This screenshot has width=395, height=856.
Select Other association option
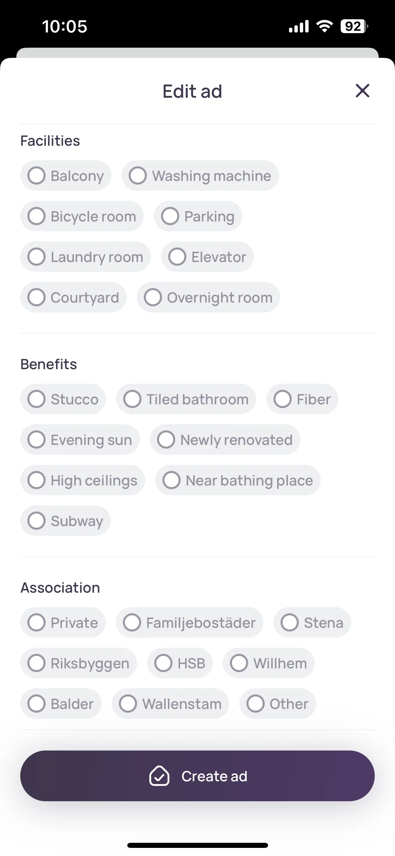pyautogui.click(x=278, y=704)
